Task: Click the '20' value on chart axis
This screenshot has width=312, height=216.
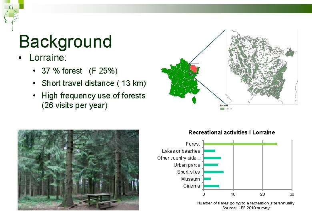Action: (262, 194)
